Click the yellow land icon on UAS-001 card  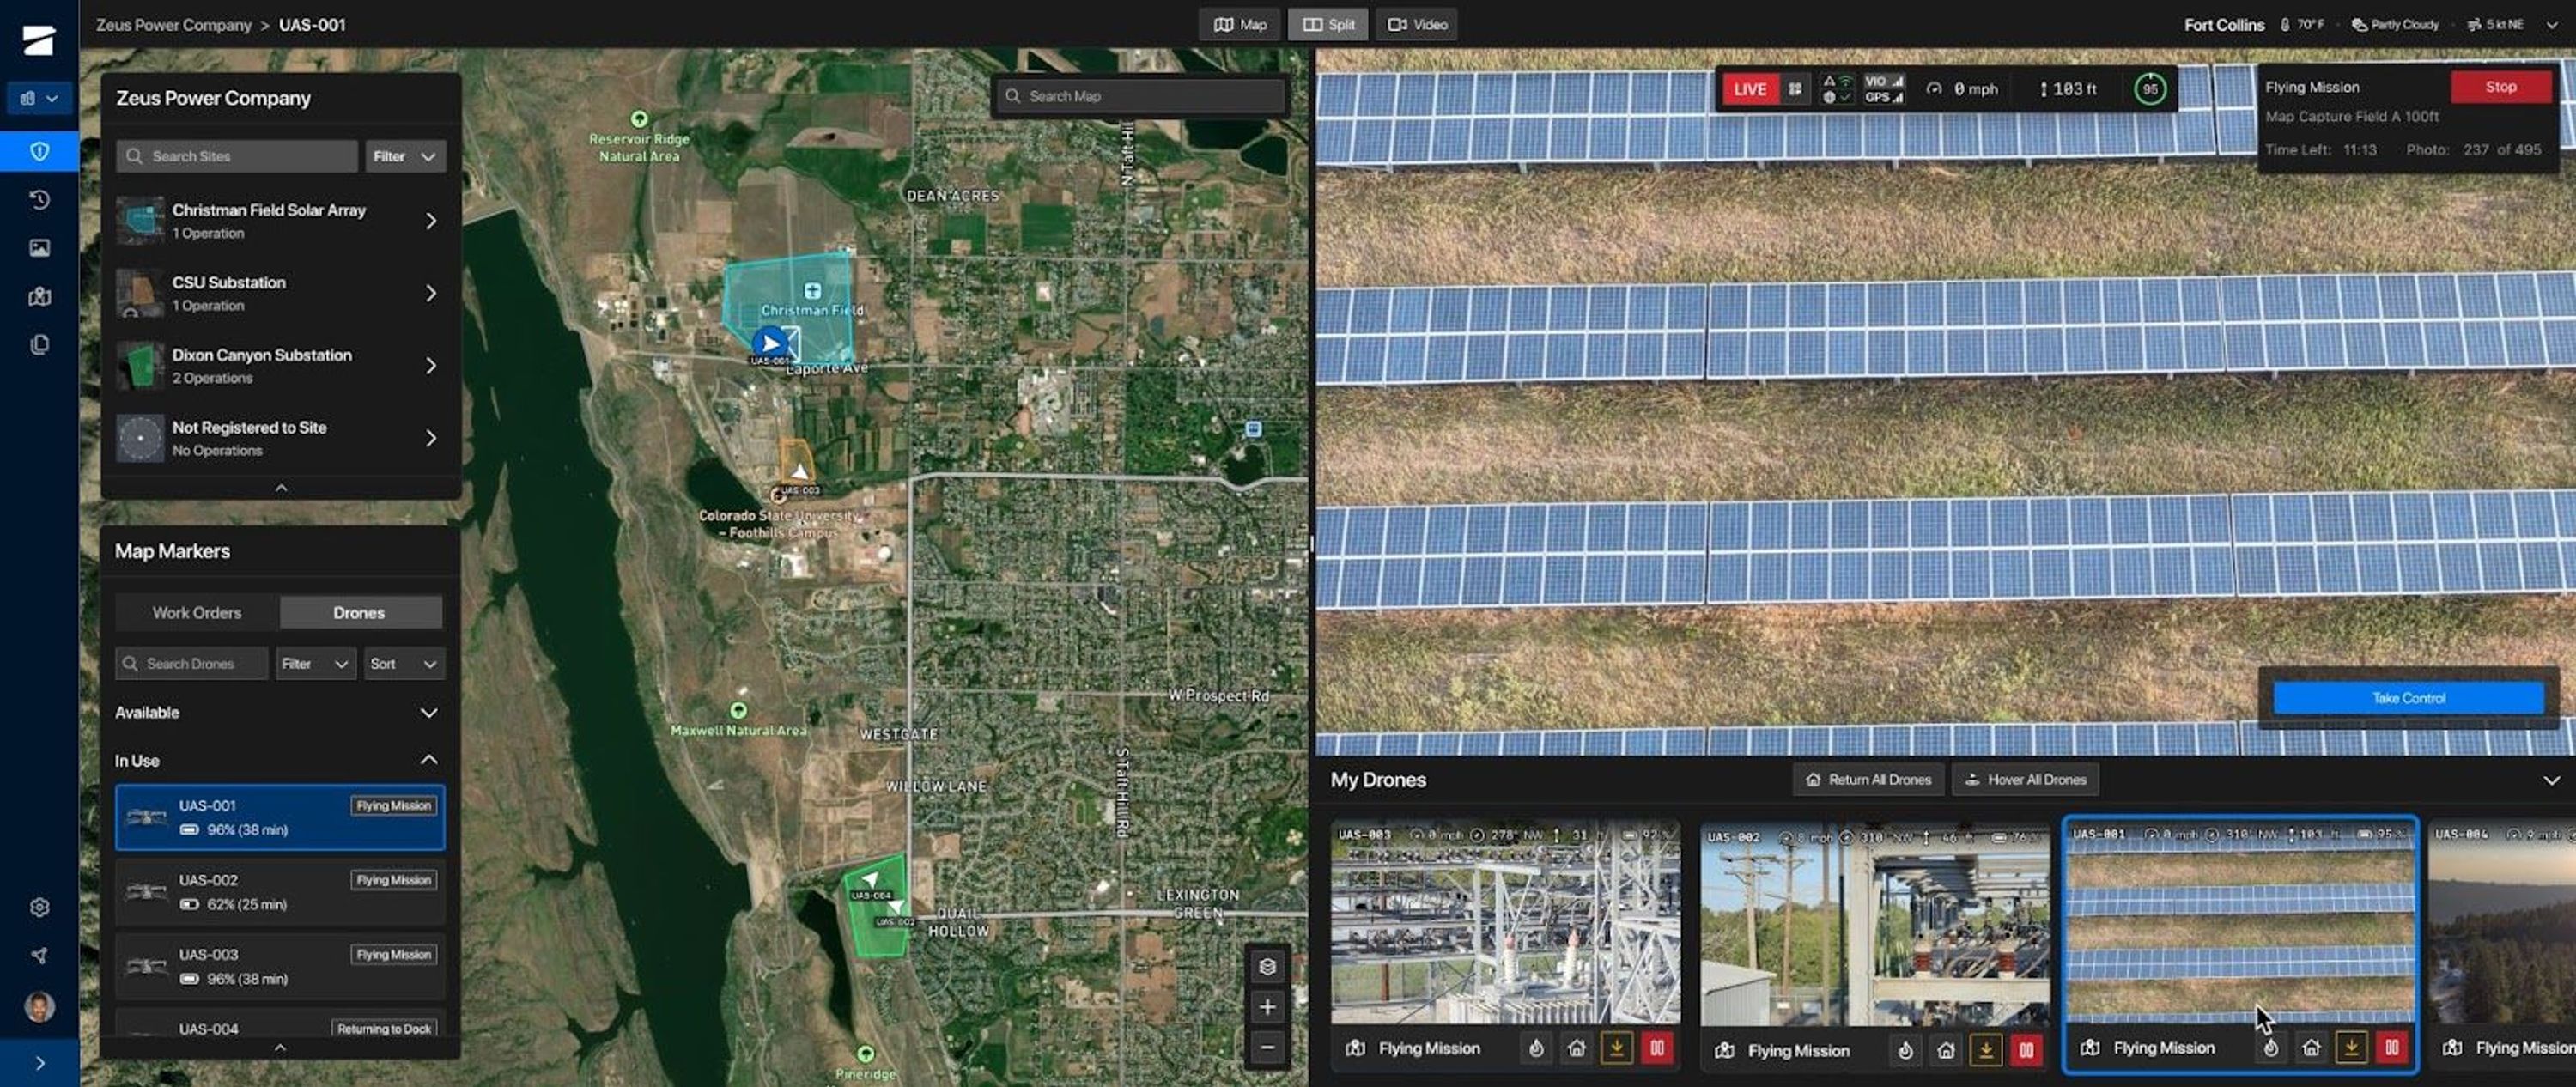(x=2351, y=1047)
